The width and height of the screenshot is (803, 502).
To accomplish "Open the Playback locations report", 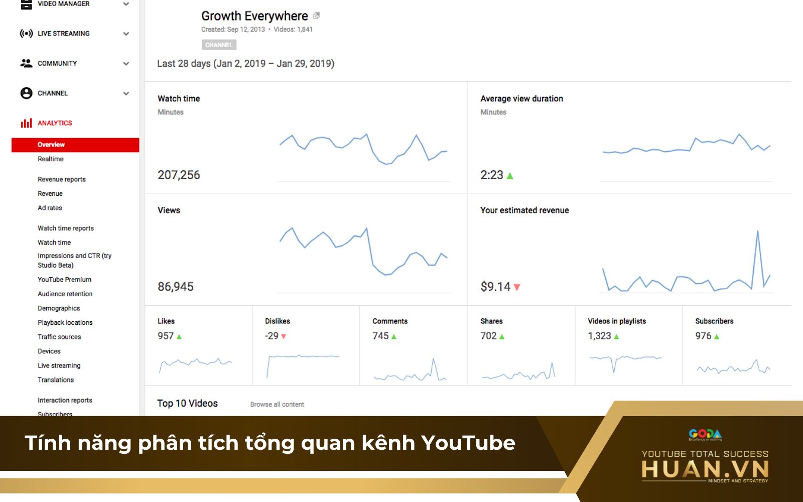I will pyautogui.click(x=65, y=323).
